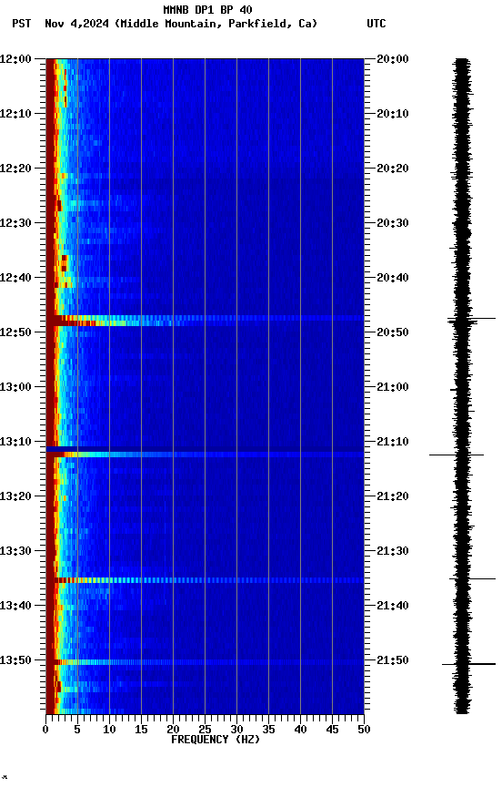Click the 13:10 PST time label
This screenshot has height=787, width=502.
point(15,442)
